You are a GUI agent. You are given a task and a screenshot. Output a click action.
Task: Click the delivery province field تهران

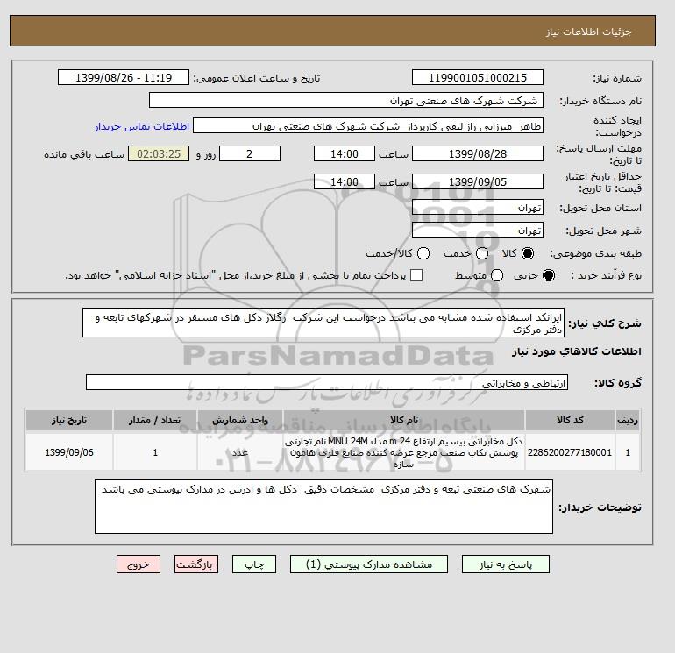pyautogui.click(x=478, y=208)
